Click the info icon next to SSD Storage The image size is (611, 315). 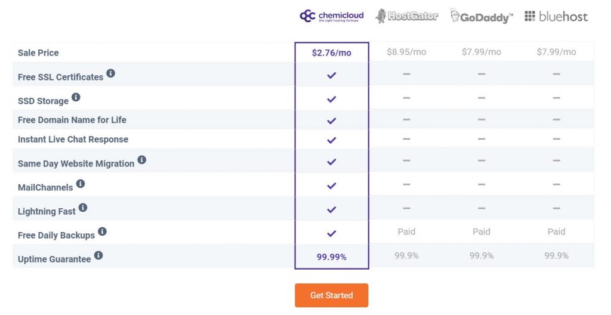point(76,97)
